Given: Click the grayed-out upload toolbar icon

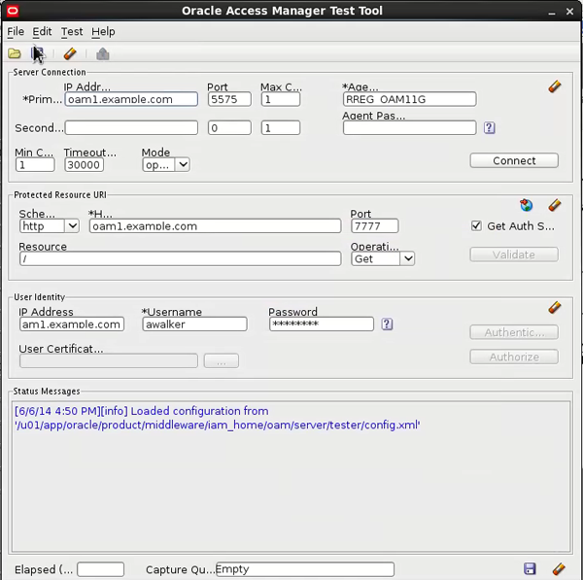Looking at the screenshot, I should (103, 54).
